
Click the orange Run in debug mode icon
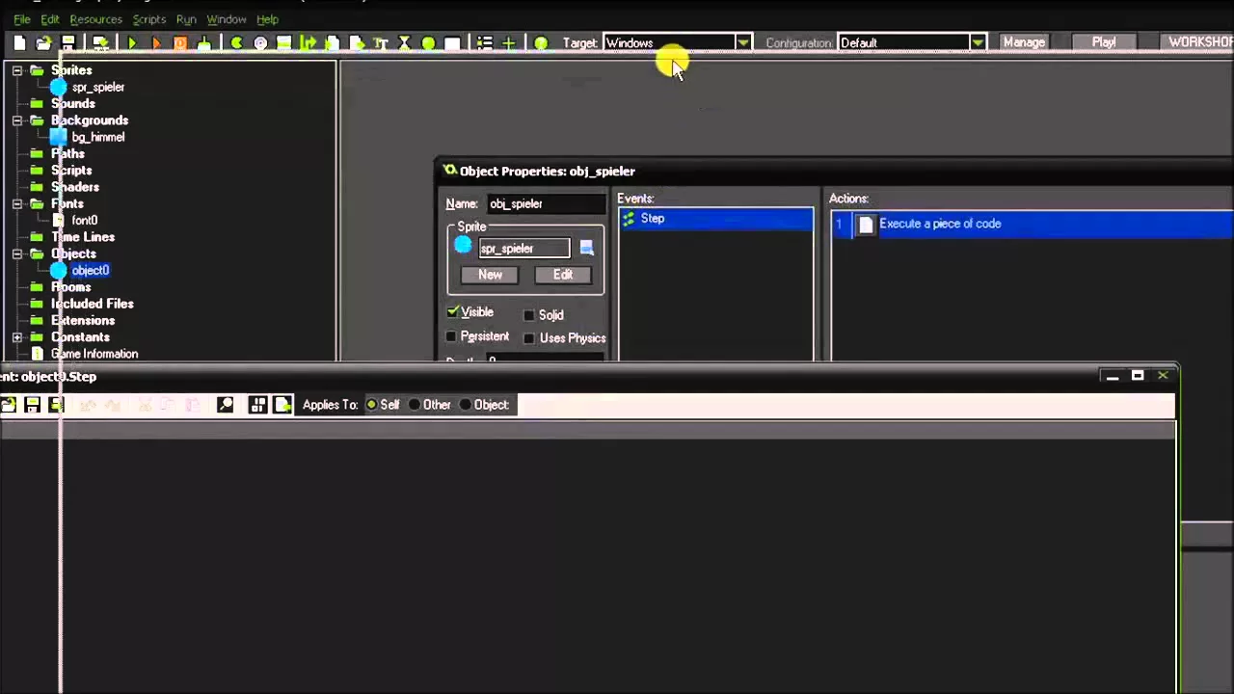coord(156,43)
